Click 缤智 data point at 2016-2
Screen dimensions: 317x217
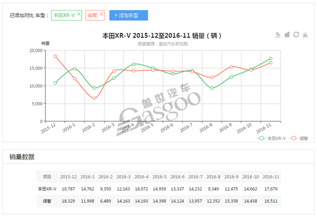[x=95, y=98]
